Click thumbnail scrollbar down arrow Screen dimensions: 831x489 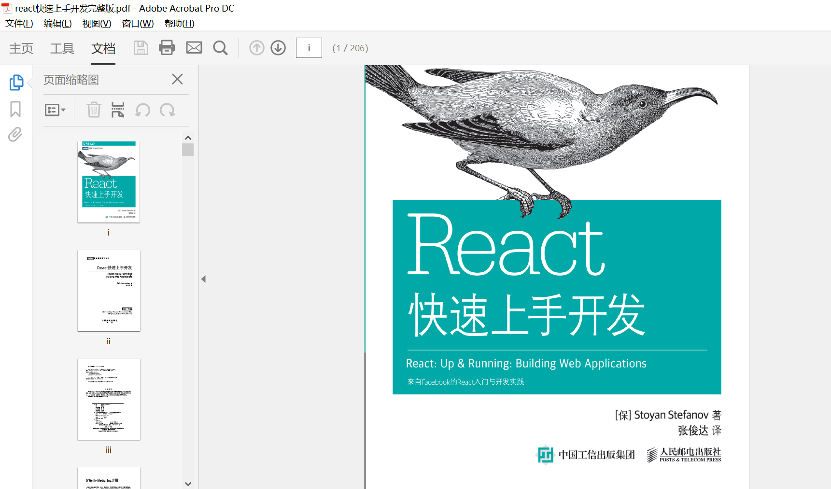[x=188, y=483]
